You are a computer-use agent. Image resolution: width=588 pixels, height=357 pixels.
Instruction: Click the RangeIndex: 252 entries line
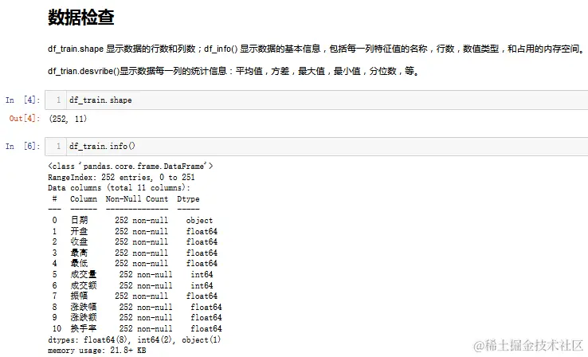(121, 177)
